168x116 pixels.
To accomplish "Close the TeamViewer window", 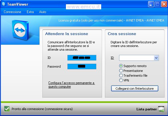I will click(x=164, y=4).
